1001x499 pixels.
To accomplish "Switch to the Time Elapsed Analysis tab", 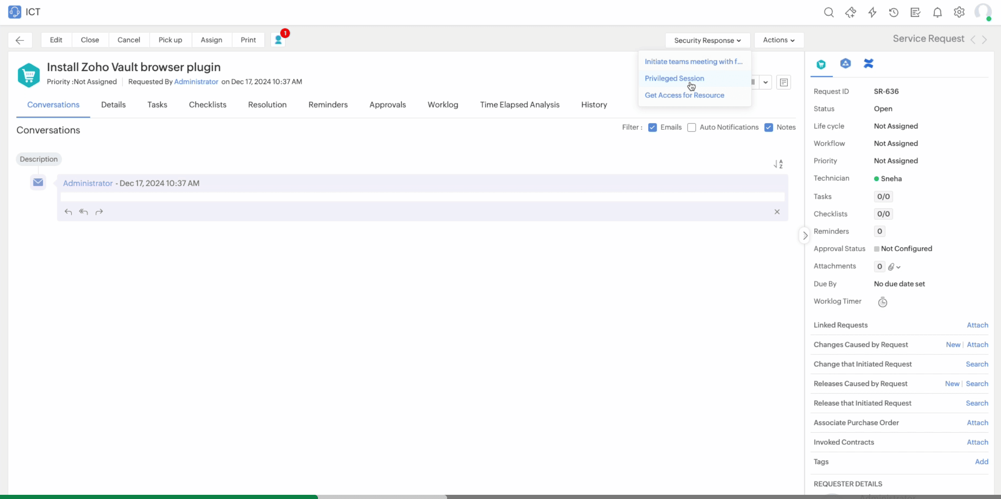I will click(520, 105).
